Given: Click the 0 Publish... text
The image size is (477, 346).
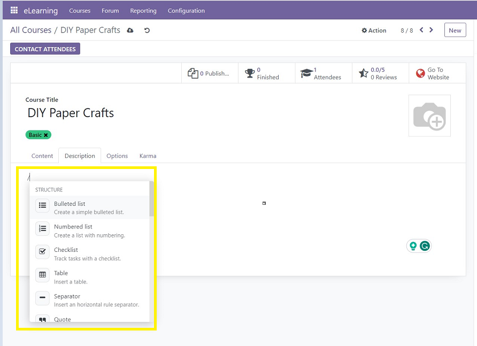Looking at the screenshot, I should click(214, 73).
